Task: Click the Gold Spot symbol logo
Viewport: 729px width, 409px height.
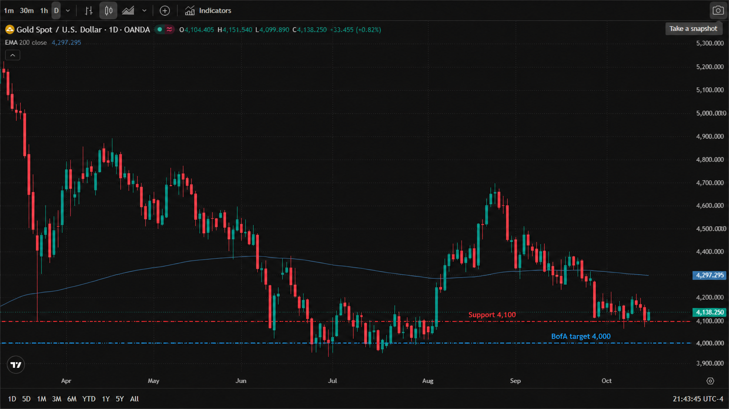Action: (x=10, y=30)
